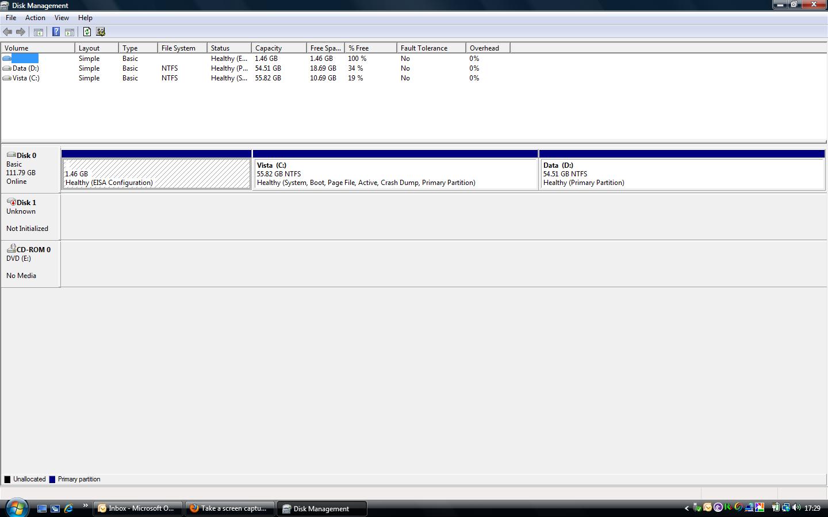Click the 34 % free cell
The height and width of the screenshot is (517, 828).
point(355,68)
